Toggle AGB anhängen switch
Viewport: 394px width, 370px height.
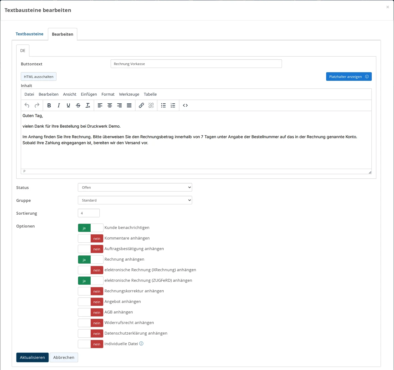(91, 312)
